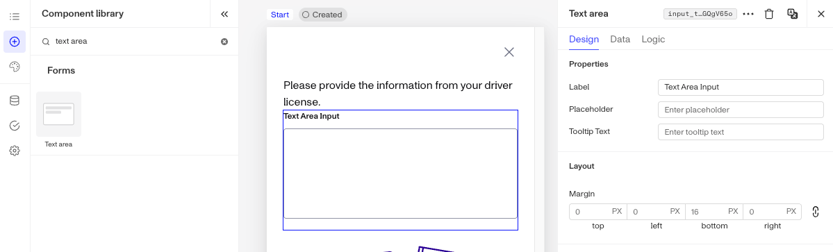The height and width of the screenshot is (252, 833).
Task: Click the search magnifier icon
Action: 46,42
